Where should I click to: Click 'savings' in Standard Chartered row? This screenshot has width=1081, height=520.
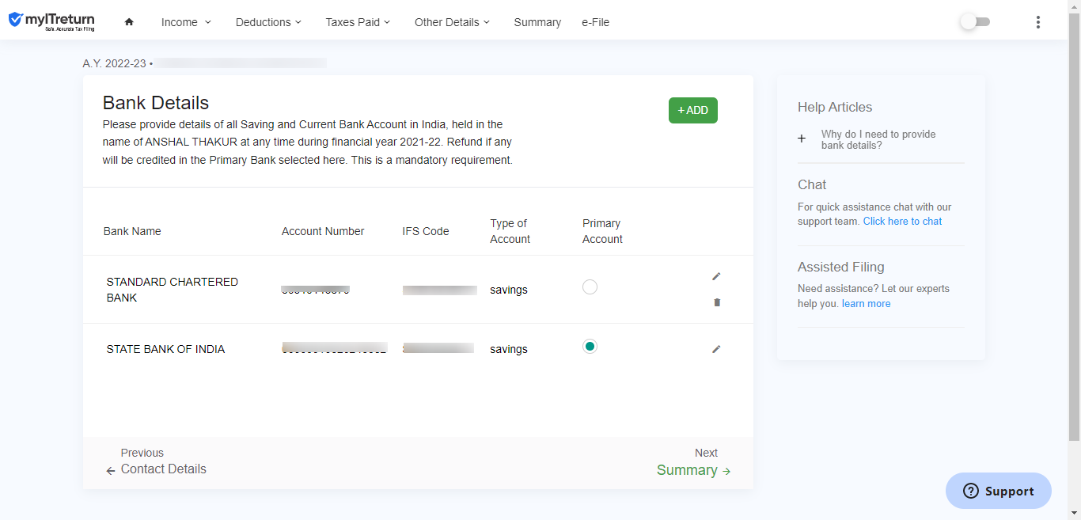pos(509,290)
